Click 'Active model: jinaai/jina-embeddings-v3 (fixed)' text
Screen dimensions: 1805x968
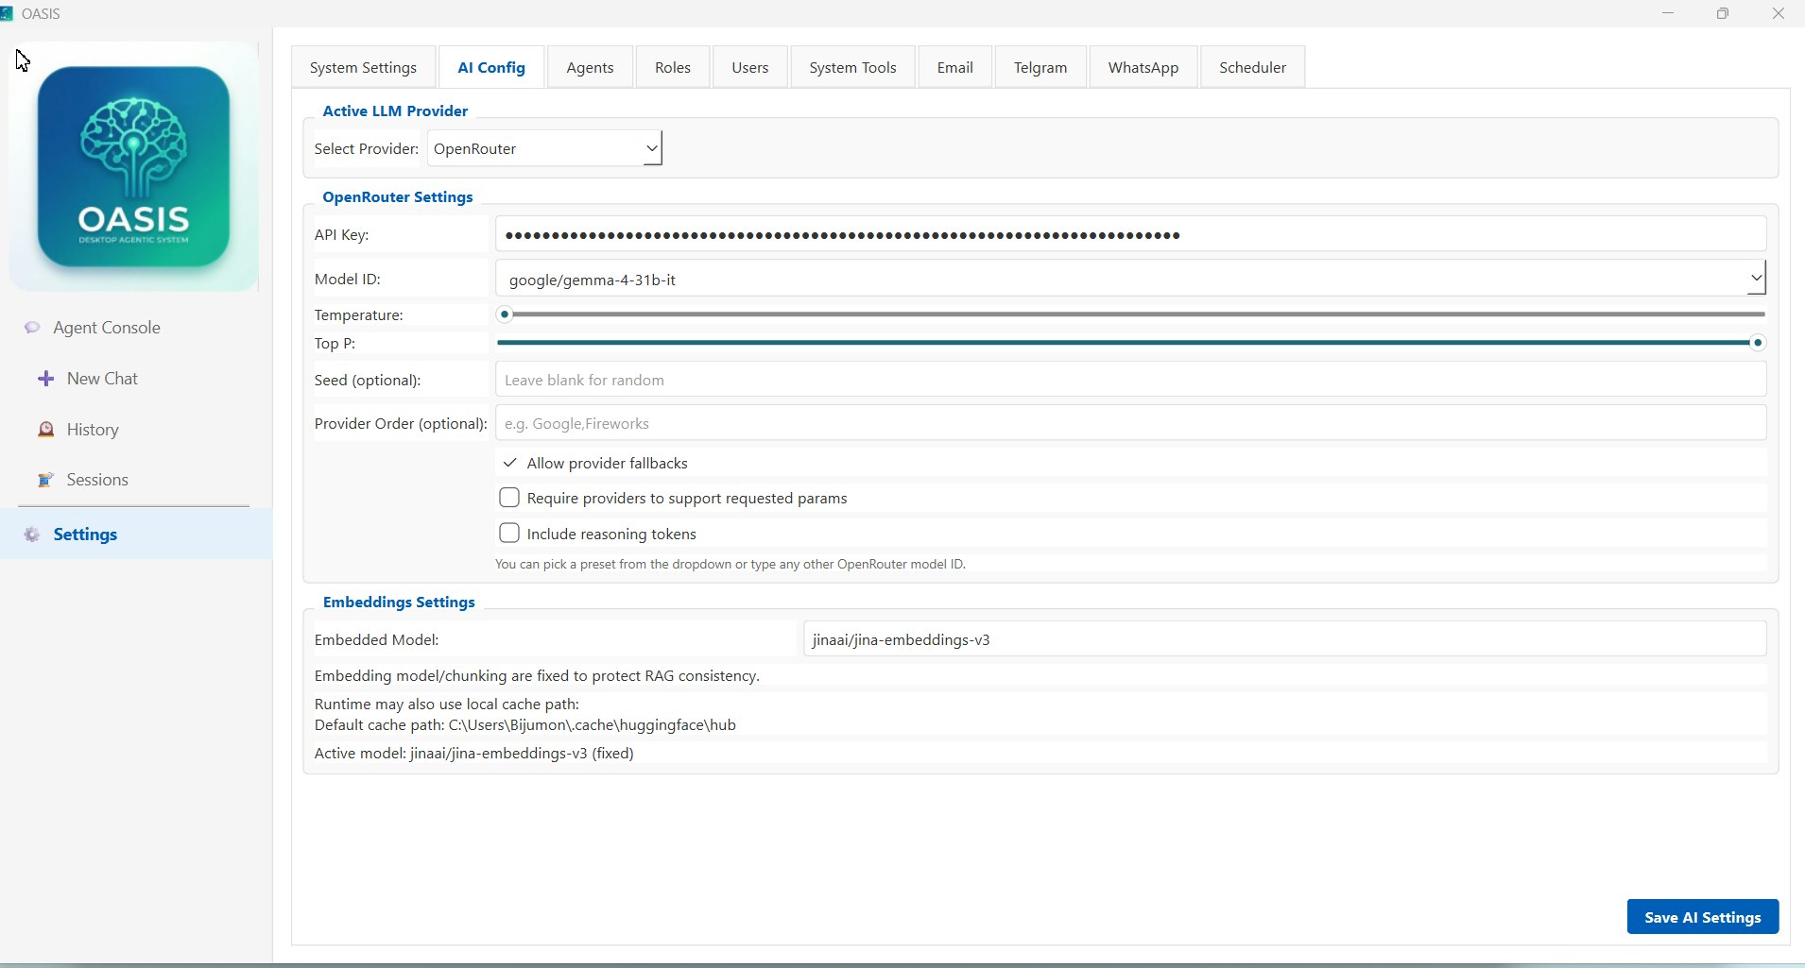(474, 754)
